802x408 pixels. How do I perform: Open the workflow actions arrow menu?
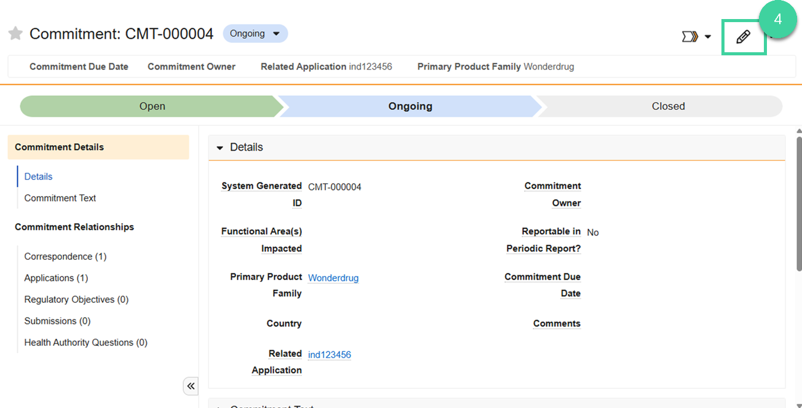coord(696,37)
